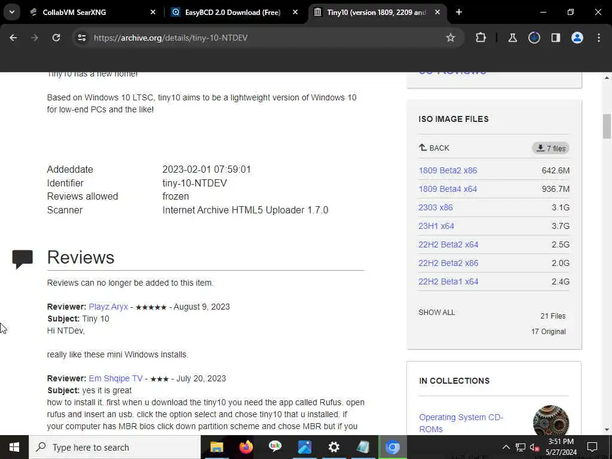The image size is (612, 459).
Task: Open the Windows Start menu
Action: 14,447
